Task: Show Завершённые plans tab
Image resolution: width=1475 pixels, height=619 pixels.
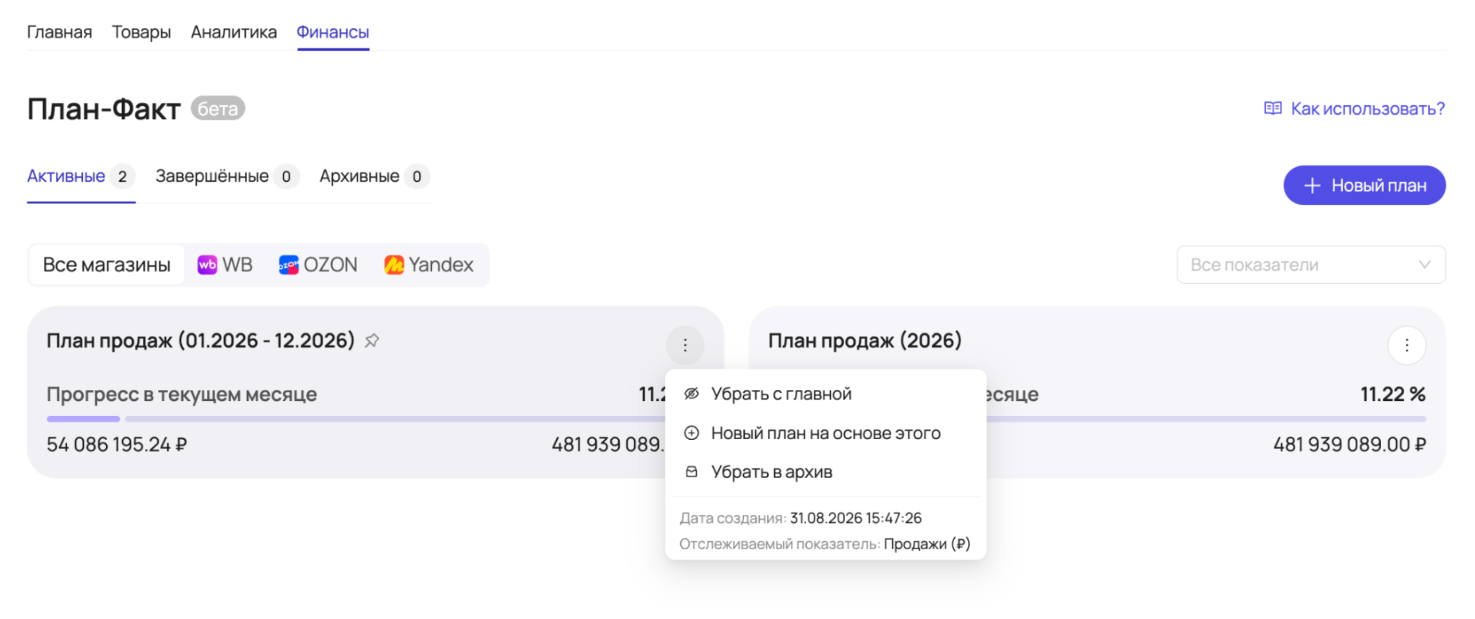Action: [x=227, y=176]
